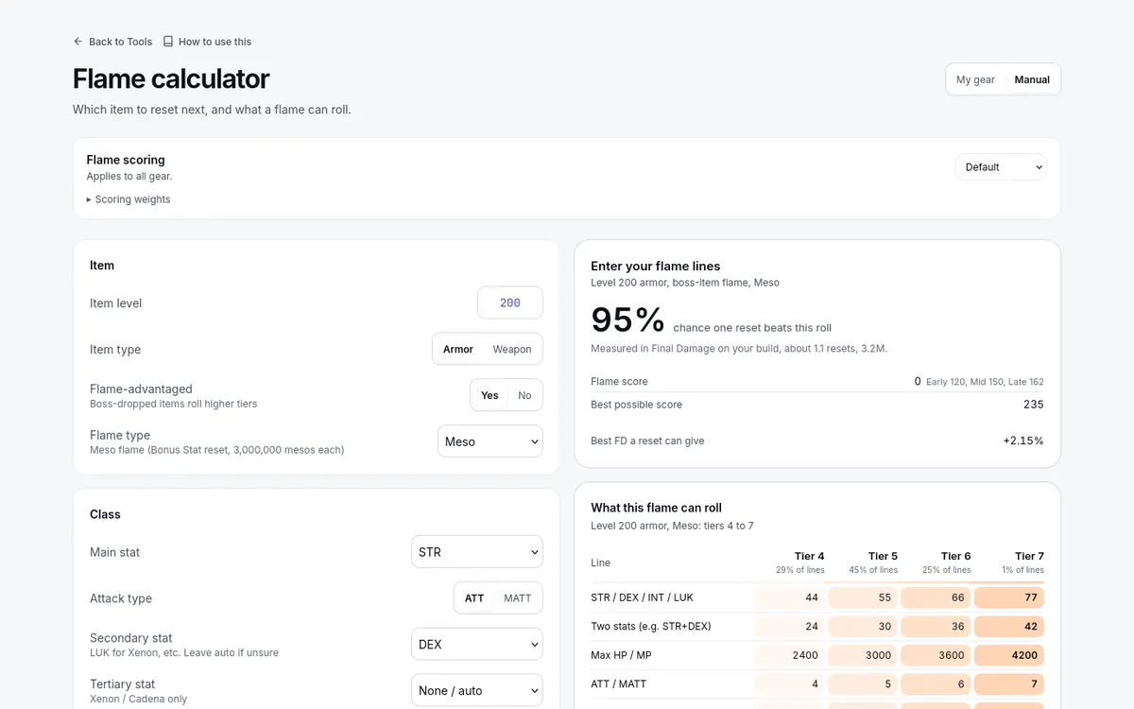Set Flame-advantaged to No
Image resolution: width=1134 pixels, height=709 pixels.
(524, 395)
